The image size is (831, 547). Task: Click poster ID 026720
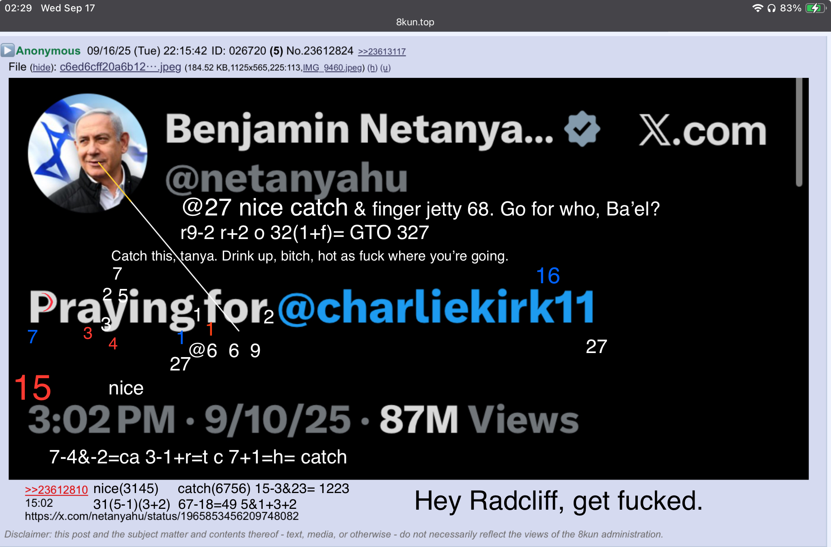(x=239, y=51)
